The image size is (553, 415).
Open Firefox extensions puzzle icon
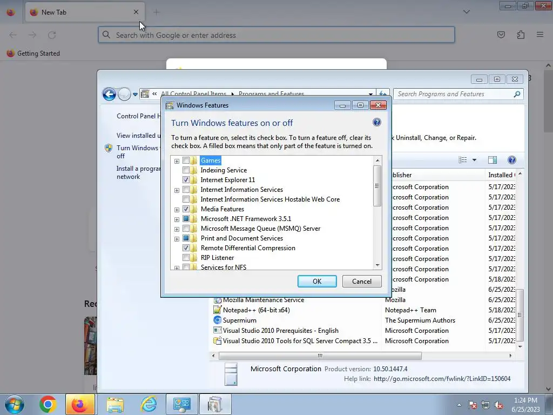coord(521,35)
